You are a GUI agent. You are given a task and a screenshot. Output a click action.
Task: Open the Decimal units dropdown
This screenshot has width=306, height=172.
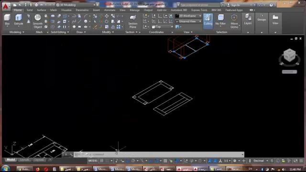point(261,161)
